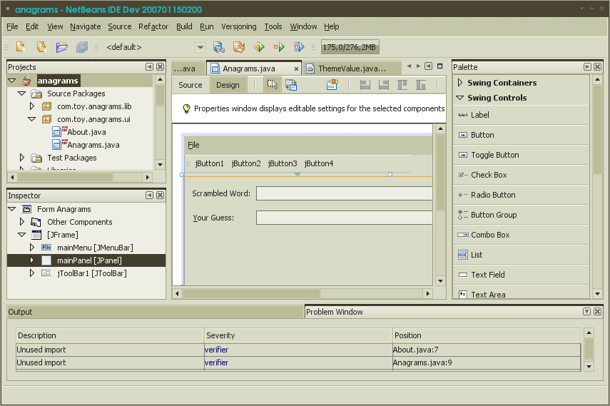Toggle the Selection Mode tool in designer
This screenshot has height=406, width=610.
(x=273, y=85)
